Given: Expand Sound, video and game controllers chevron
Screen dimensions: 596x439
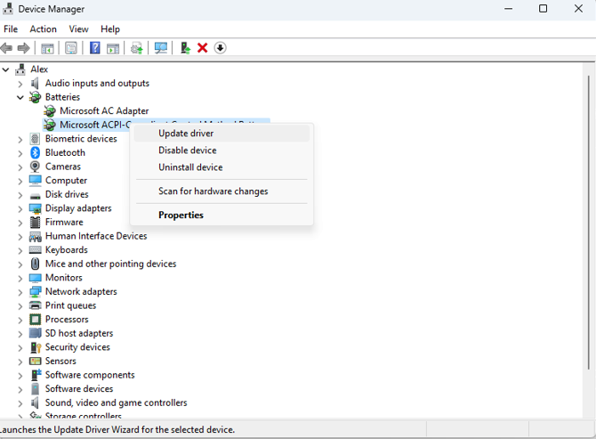Looking at the screenshot, I should point(20,403).
